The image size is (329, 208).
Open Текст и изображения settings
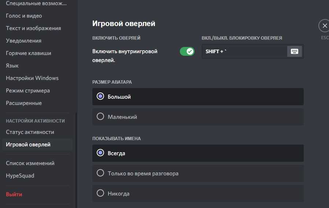pyautogui.click(x=33, y=28)
